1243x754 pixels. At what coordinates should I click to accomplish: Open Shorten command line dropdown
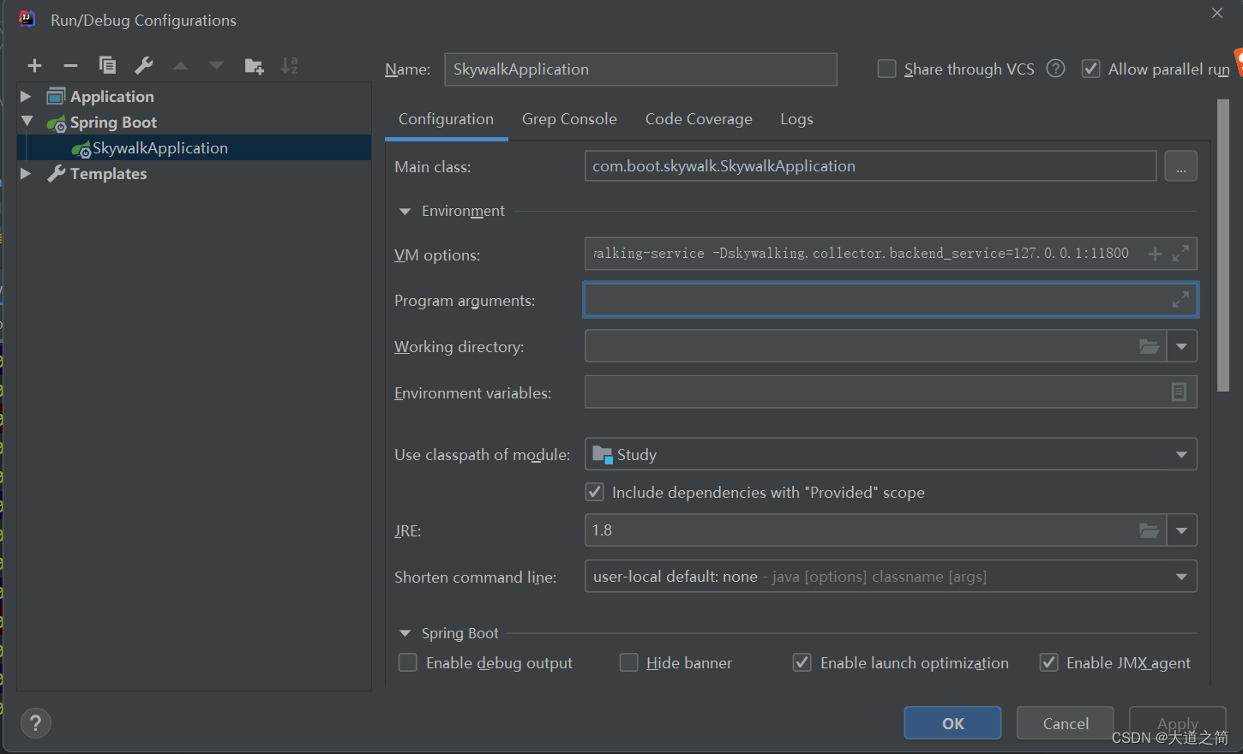click(1181, 577)
